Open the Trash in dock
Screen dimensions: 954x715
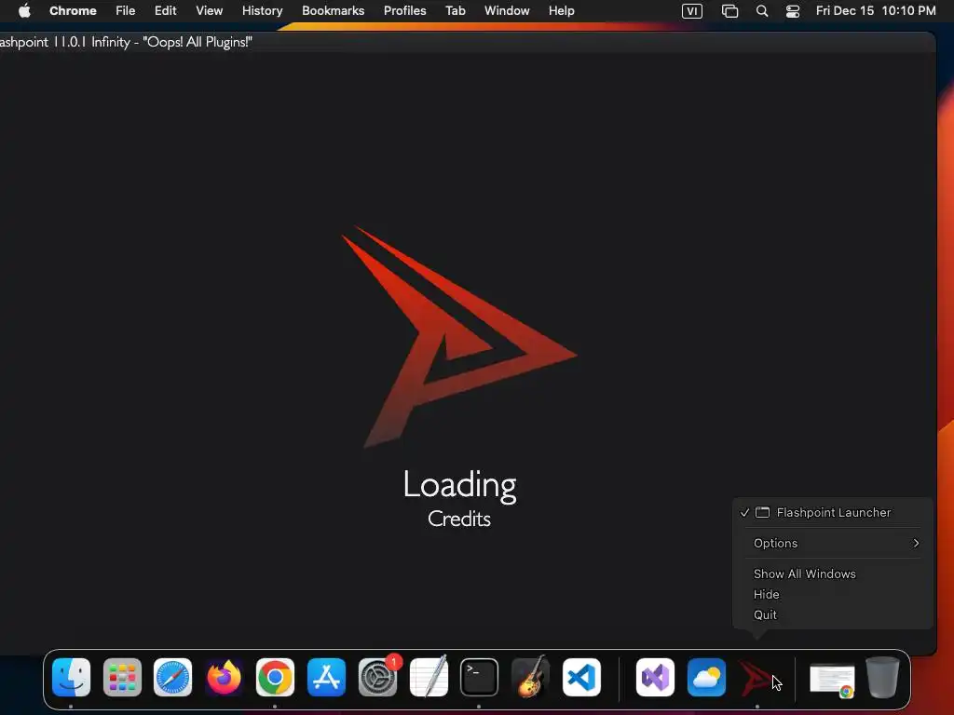point(883,678)
